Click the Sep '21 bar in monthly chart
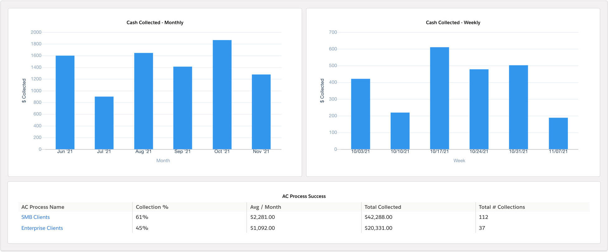The width and height of the screenshot is (608, 252). [x=183, y=108]
